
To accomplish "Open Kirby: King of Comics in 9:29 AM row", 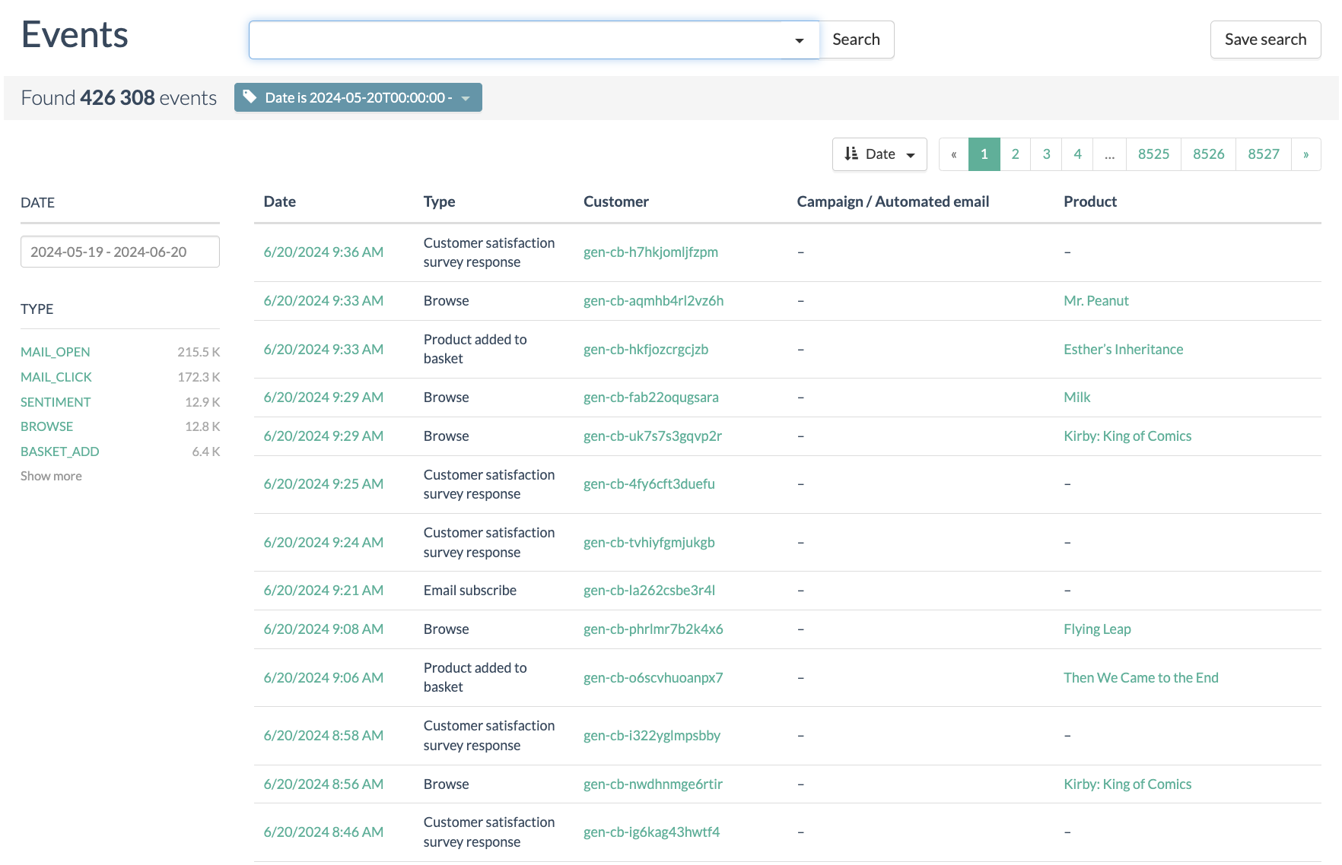I will click(1127, 436).
